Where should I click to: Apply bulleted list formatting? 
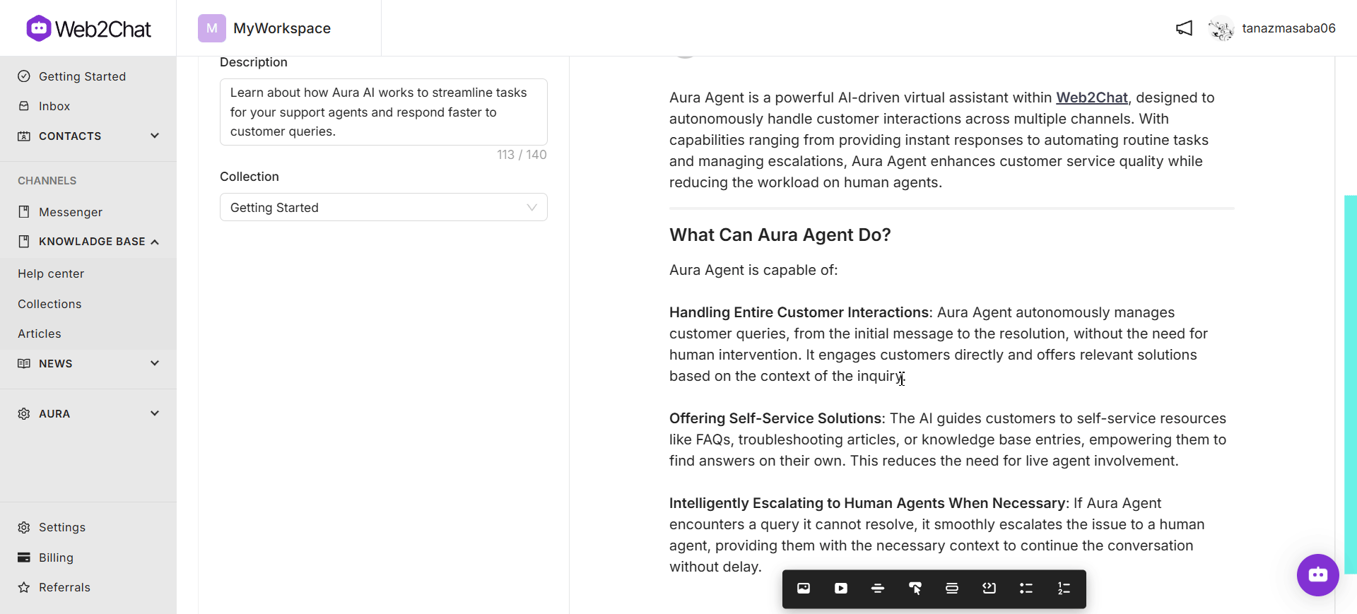[x=1026, y=589]
